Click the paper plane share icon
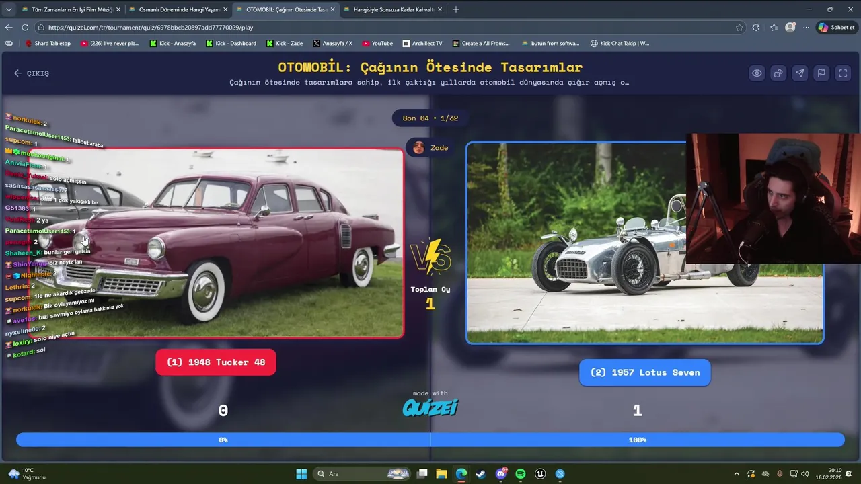This screenshot has height=484, width=861. pos(800,73)
